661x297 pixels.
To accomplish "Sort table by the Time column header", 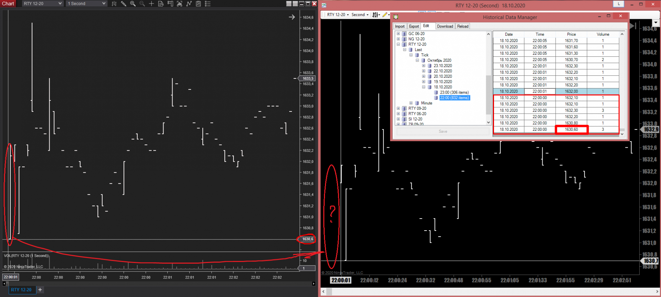I will 540,34.
